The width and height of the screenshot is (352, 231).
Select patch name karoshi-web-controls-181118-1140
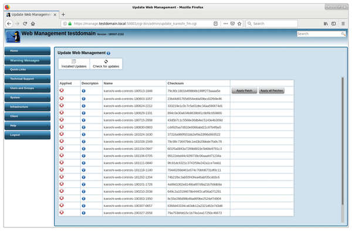coord(128,170)
